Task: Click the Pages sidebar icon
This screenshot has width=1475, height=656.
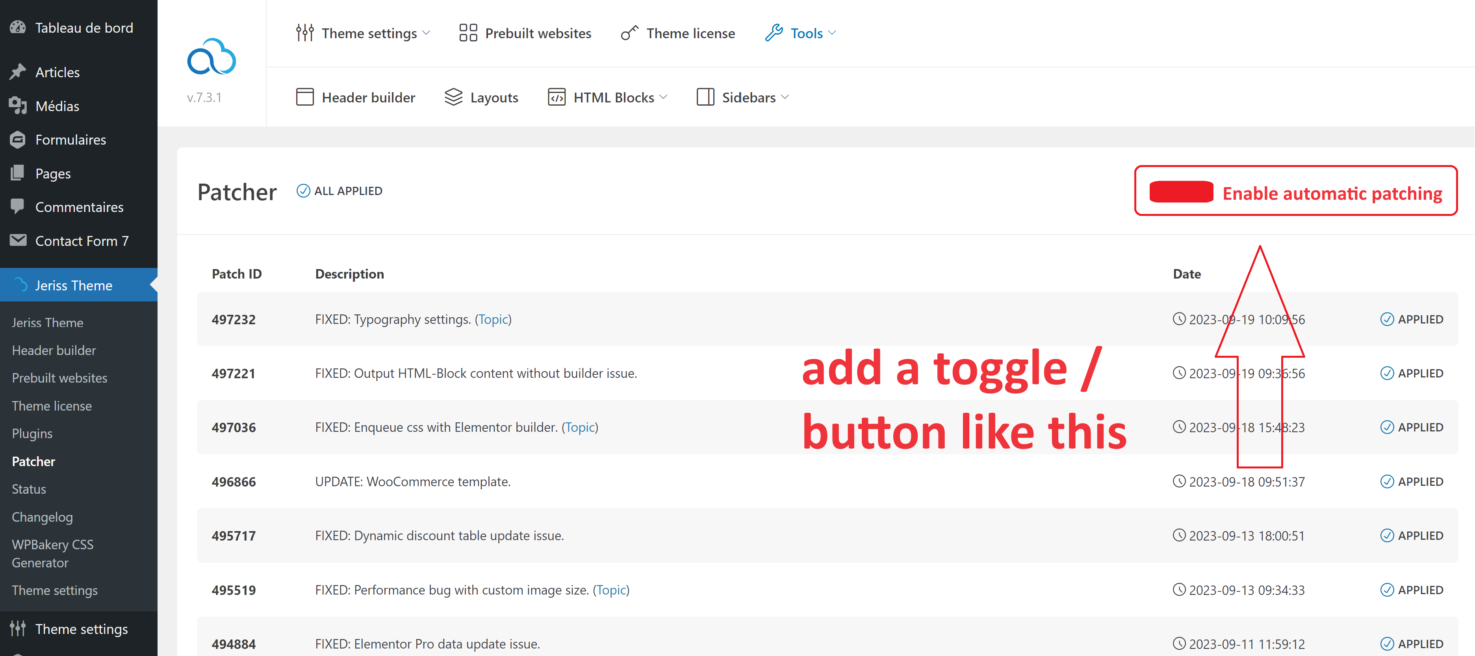Action: tap(18, 173)
